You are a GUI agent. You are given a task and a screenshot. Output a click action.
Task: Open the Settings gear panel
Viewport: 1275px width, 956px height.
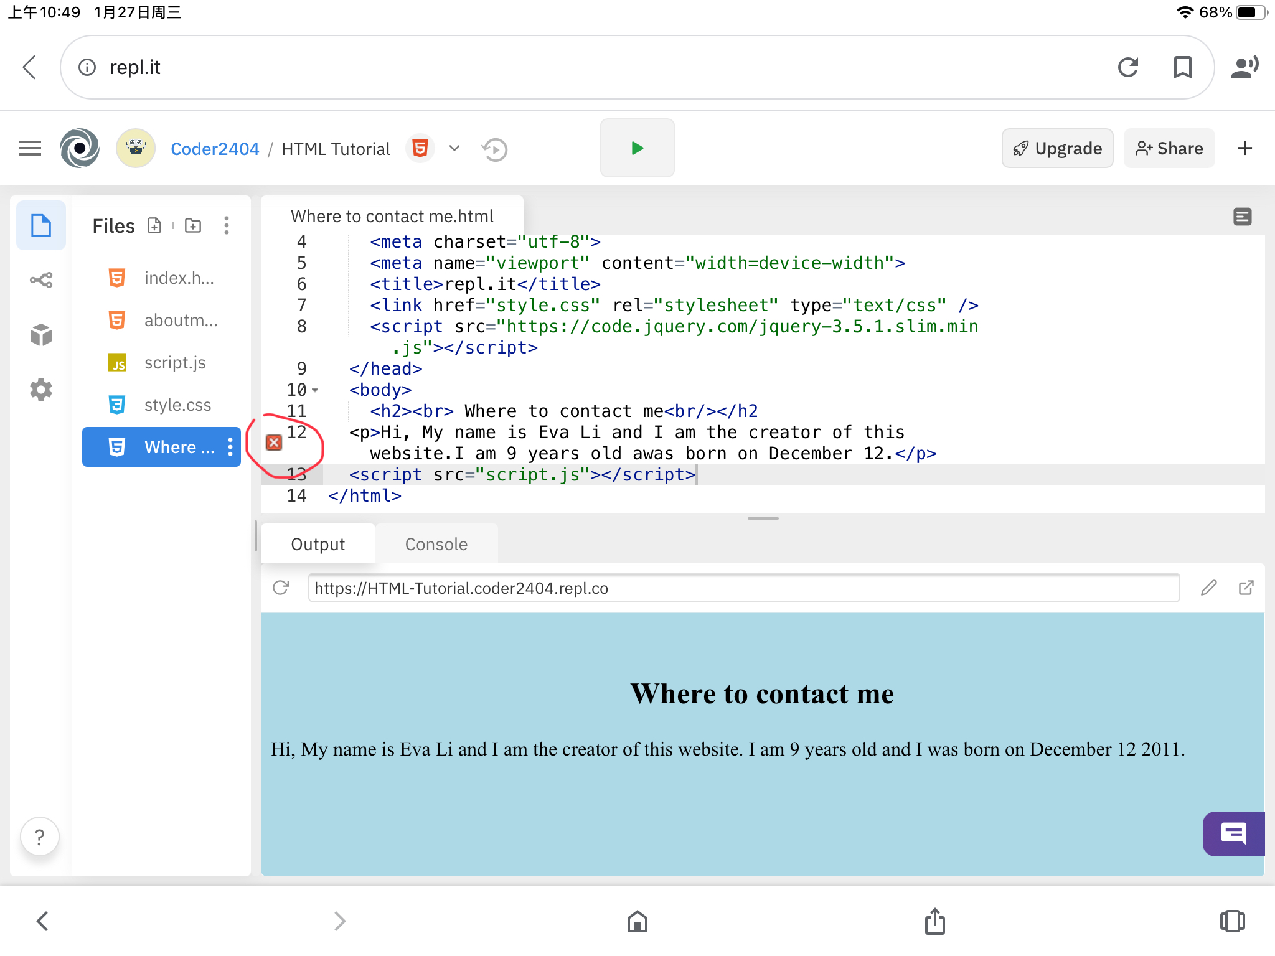point(41,390)
